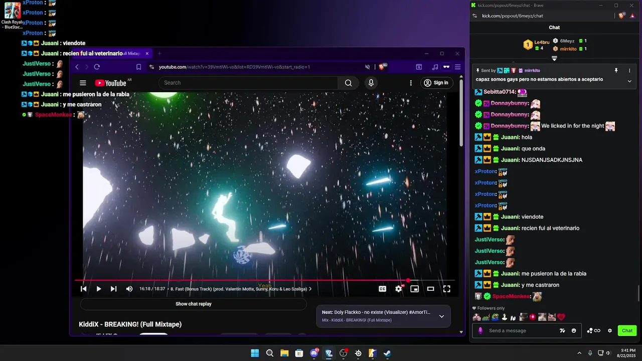The image size is (642, 361).
Task: Click the YouTube page vertical scrollbar
Action: [x=461, y=114]
